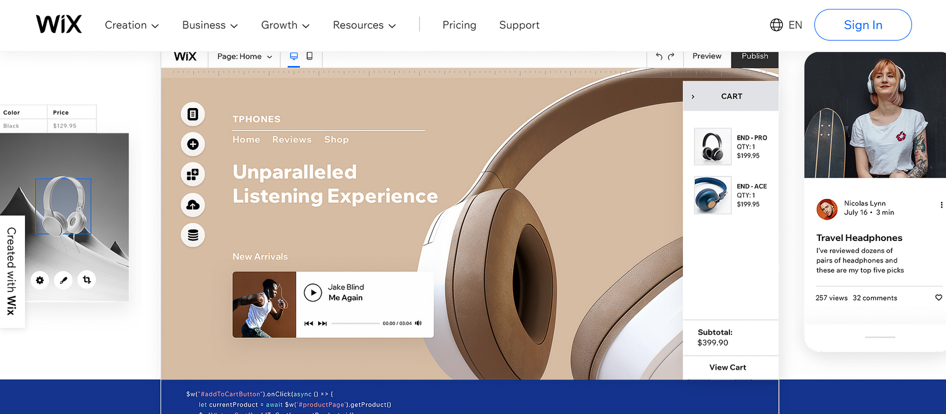Click the undo arrow in editor
The image size is (946, 414).
coord(659,56)
